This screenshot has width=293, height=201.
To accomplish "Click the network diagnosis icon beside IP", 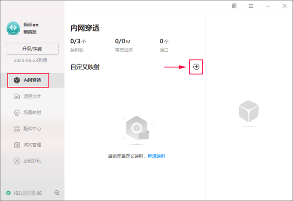I will tap(57, 193).
